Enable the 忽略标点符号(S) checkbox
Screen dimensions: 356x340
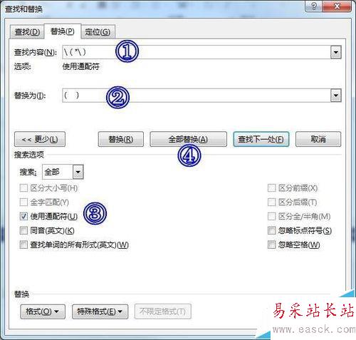[271, 230]
